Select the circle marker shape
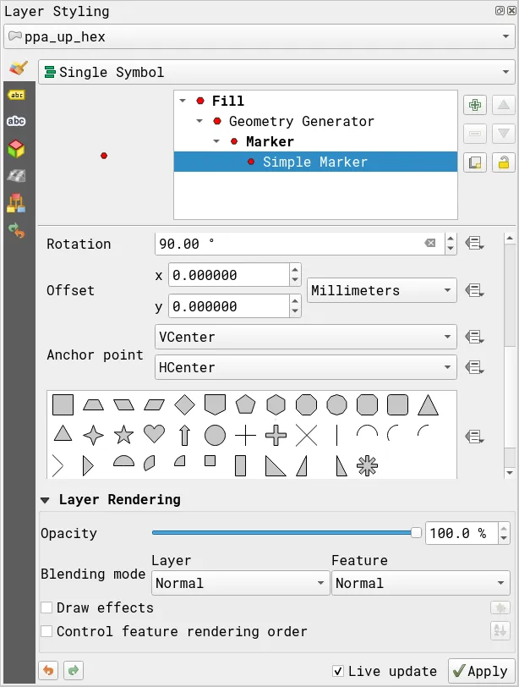The width and height of the screenshot is (519, 687). tap(215, 435)
